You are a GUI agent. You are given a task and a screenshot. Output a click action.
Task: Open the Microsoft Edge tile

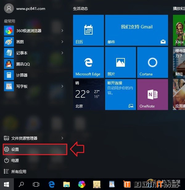[88, 62]
